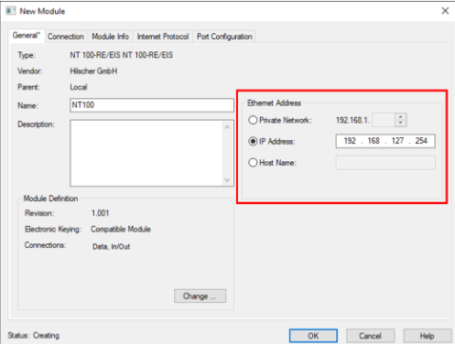Switch to the Connection tab

(x=66, y=37)
